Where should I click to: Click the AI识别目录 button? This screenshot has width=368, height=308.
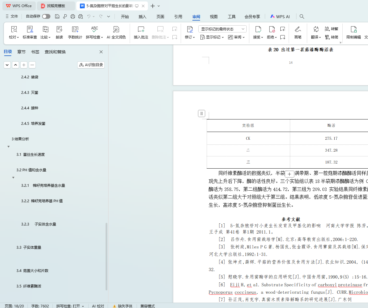pyautogui.click(x=91, y=65)
